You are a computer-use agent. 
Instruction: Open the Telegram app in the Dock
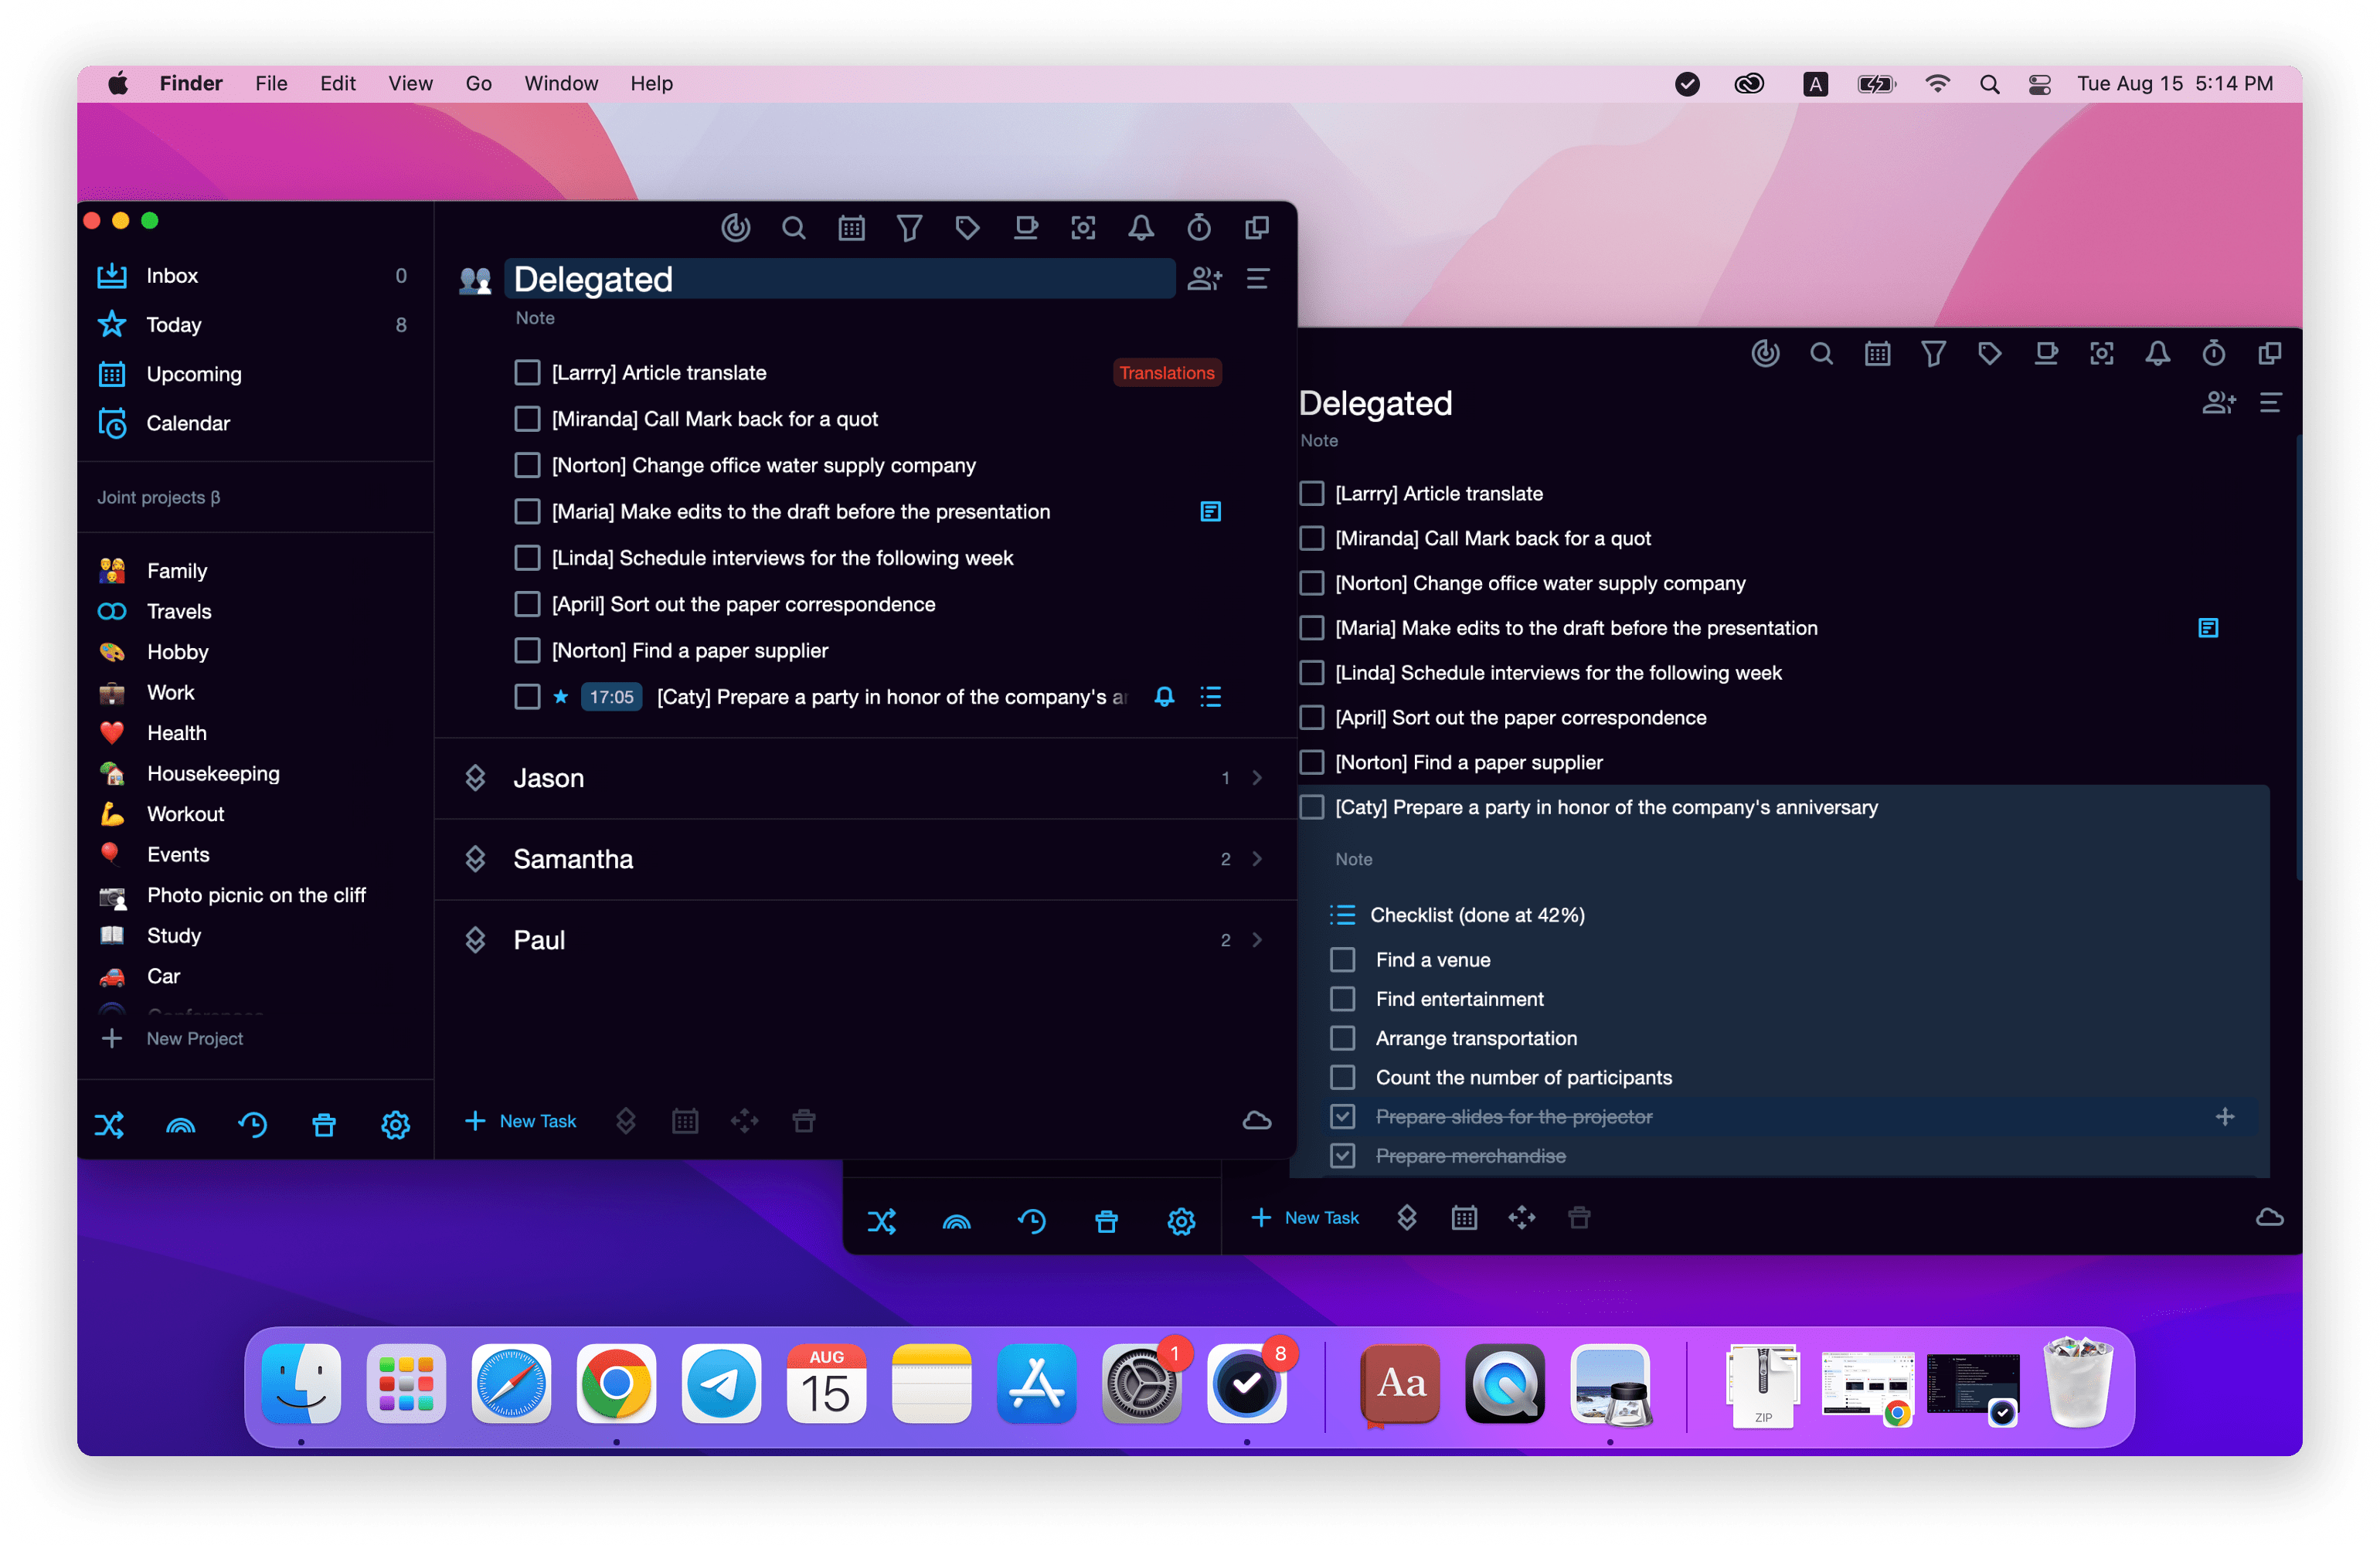coord(721,1384)
